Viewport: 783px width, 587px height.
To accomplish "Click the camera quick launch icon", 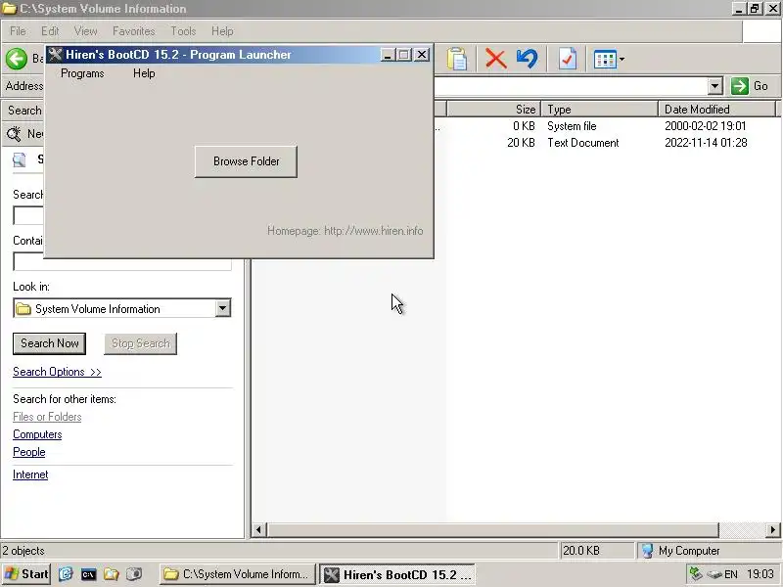I will pos(134,574).
